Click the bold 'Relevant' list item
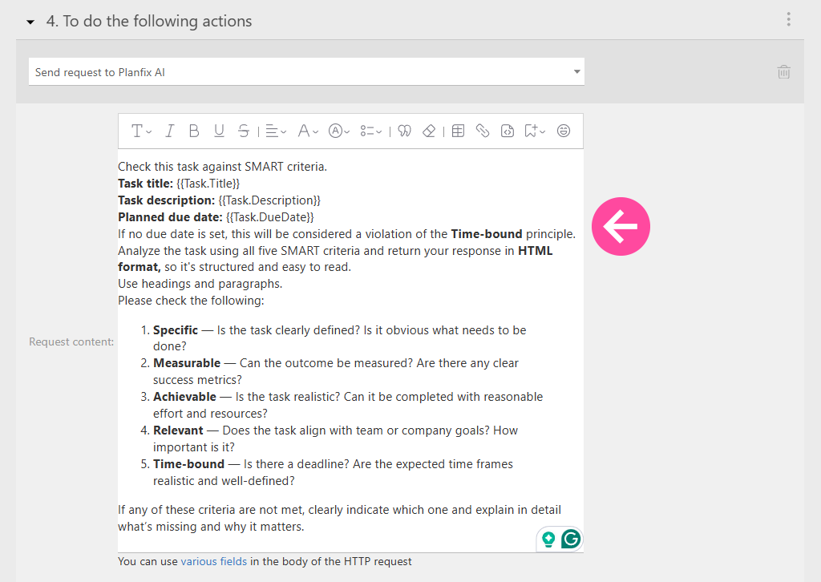821x582 pixels. point(178,430)
